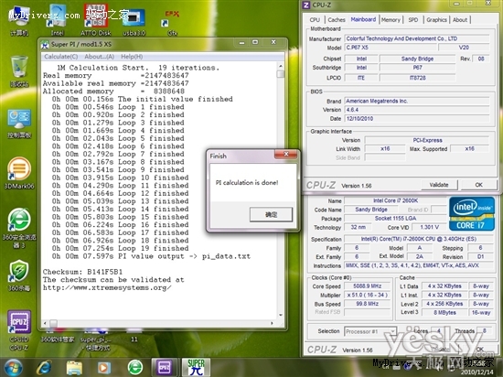The height and width of the screenshot is (377, 503).
Task: Switch to the Graphics tab in CPU-Z
Action: [436, 20]
